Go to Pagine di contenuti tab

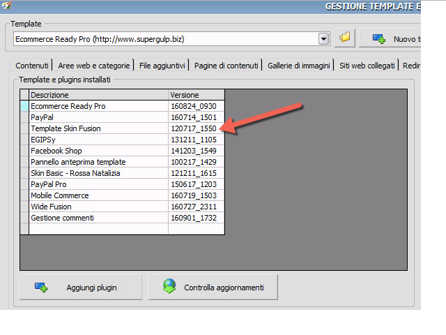226,66
